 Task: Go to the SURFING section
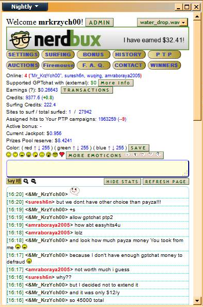tap(58, 54)
